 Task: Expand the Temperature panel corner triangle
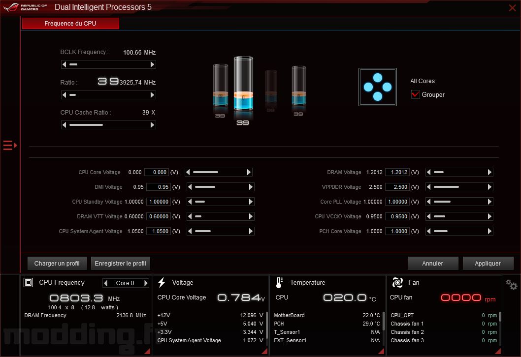click(382, 351)
